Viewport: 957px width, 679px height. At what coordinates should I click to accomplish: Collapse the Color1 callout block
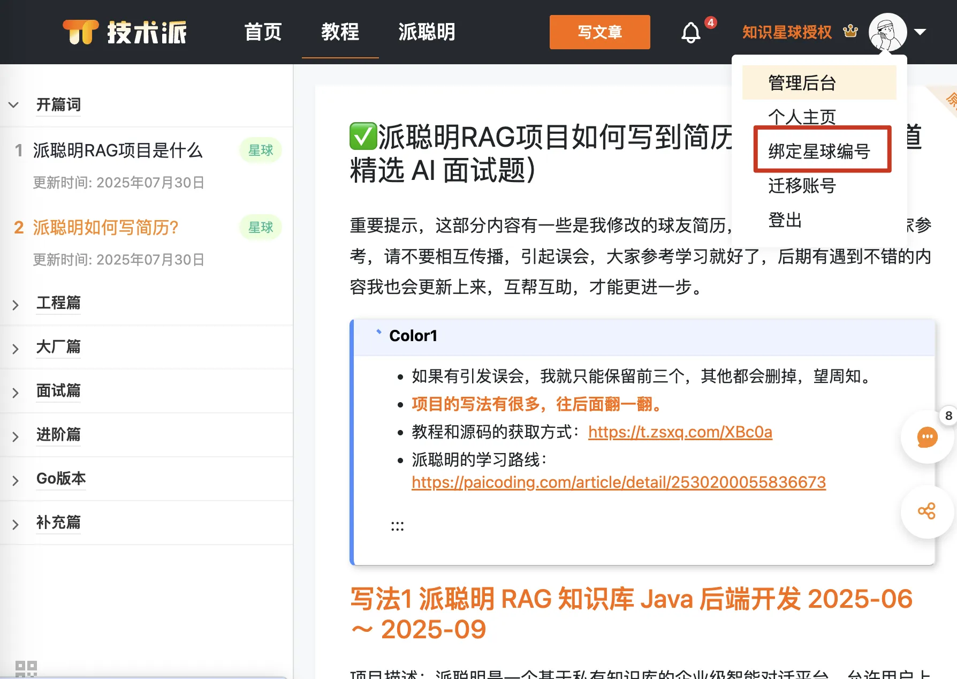pos(378,331)
